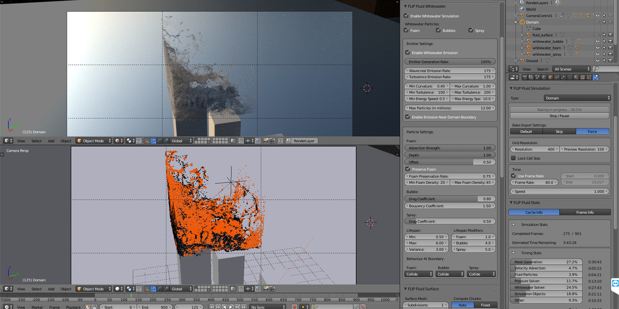Open the All Scenes dropdown in outliner
619x309 pixels.
tap(571, 68)
